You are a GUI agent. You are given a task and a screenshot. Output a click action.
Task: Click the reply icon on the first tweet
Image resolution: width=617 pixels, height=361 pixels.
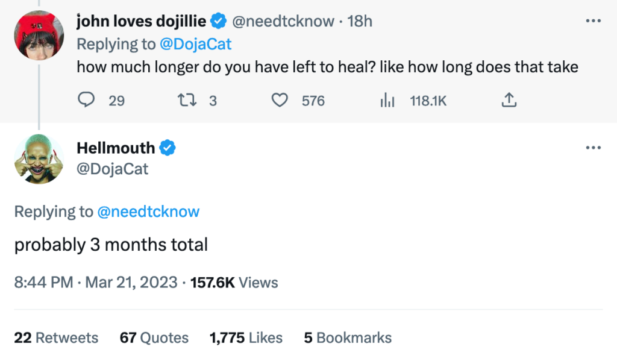click(87, 100)
